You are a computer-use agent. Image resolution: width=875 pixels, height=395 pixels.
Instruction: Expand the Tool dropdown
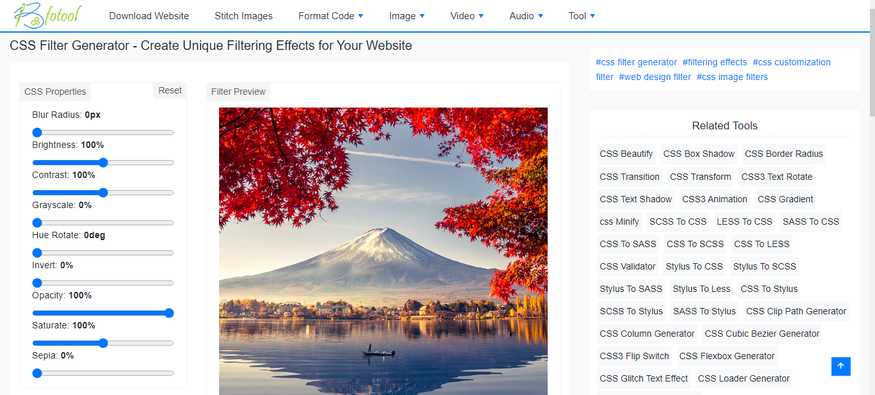point(581,15)
